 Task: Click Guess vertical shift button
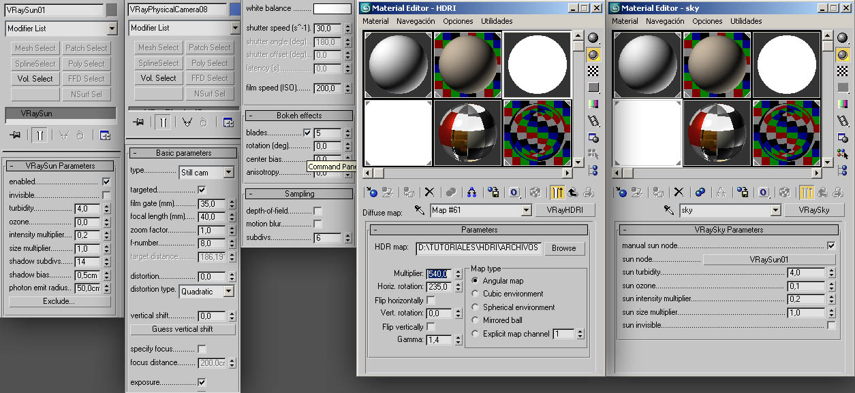183,329
